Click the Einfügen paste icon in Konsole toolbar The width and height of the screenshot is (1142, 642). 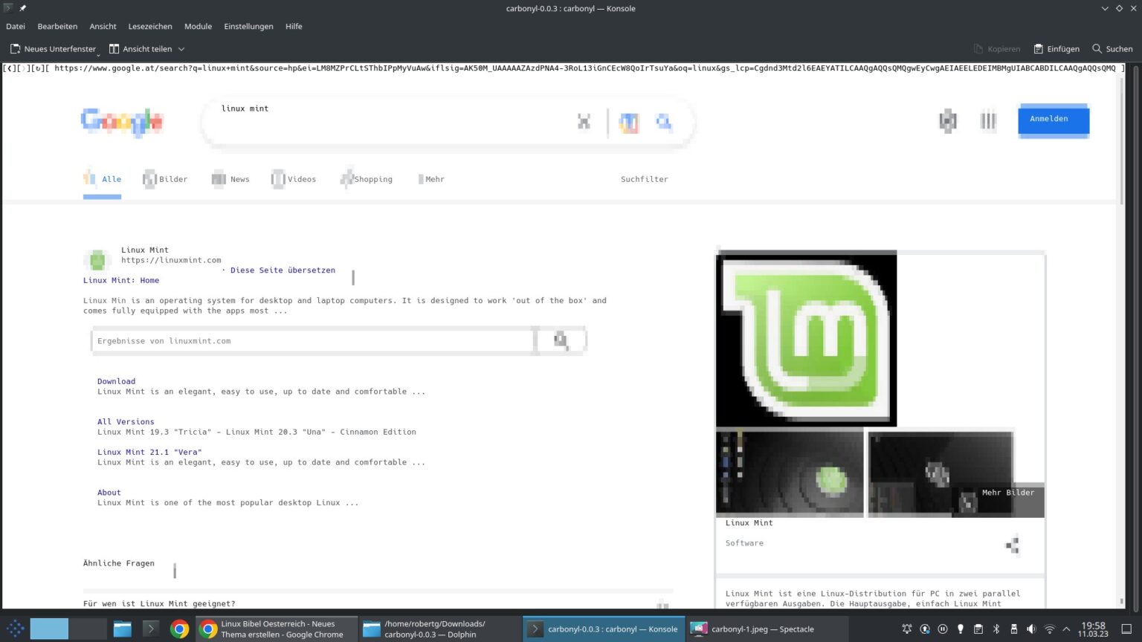click(x=1039, y=48)
